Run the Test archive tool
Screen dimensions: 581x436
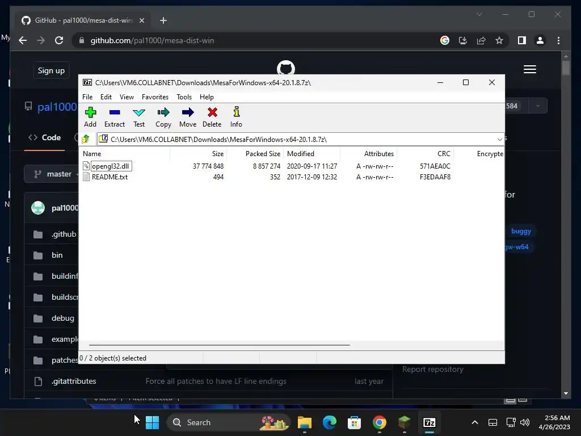(x=139, y=117)
